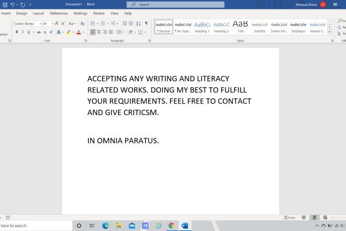Switch to the View tab
Viewport: 346px width, 231px height.
[114, 13]
